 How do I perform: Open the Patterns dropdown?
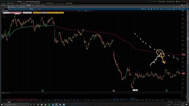click(x=182, y=9)
